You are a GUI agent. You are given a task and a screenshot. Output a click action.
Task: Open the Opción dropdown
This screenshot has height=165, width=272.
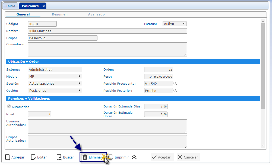pyautogui.click(x=55, y=91)
